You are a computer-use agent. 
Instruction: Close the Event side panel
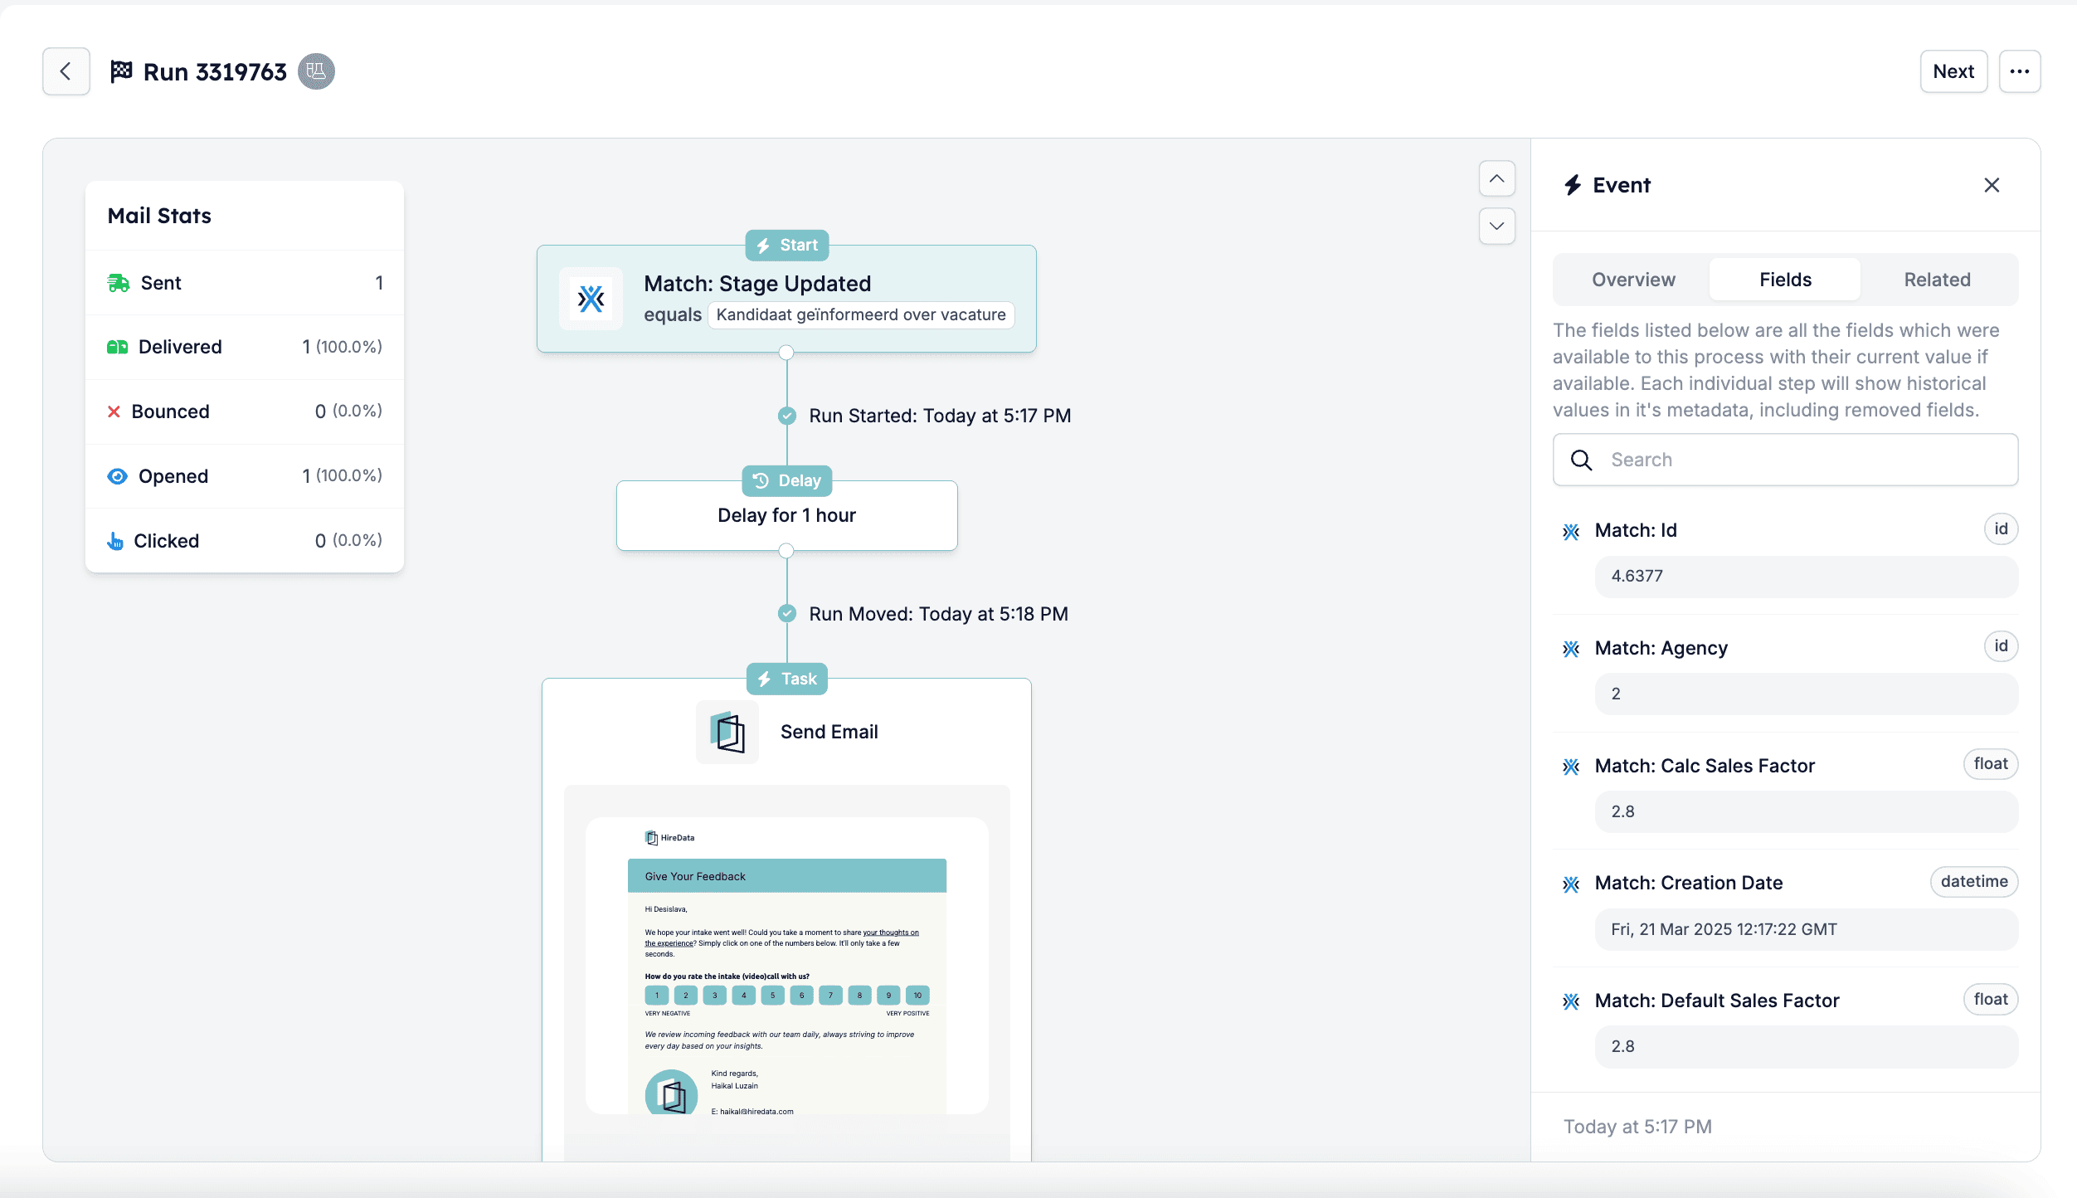(1992, 185)
